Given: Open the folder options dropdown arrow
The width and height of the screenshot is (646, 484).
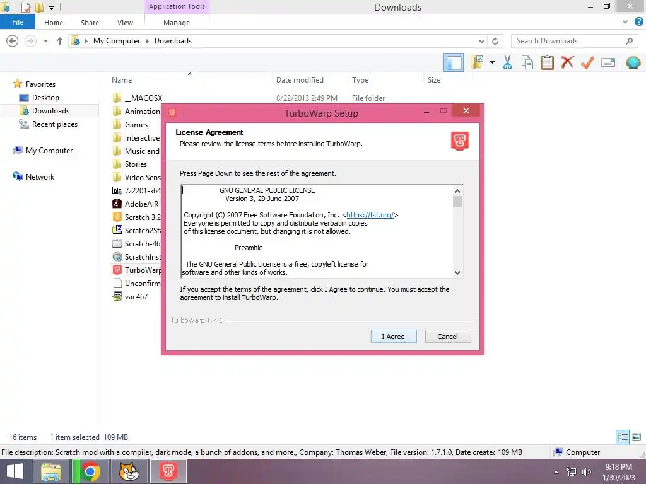Looking at the screenshot, I should [x=492, y=62].
